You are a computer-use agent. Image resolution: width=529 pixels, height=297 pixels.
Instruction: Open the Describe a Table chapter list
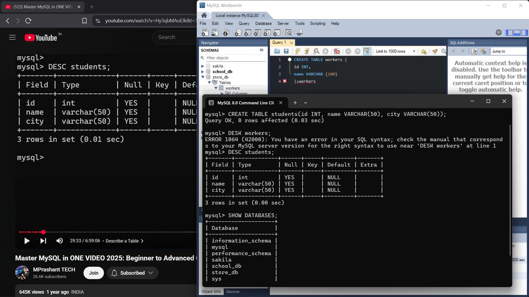tap(125, 241)
